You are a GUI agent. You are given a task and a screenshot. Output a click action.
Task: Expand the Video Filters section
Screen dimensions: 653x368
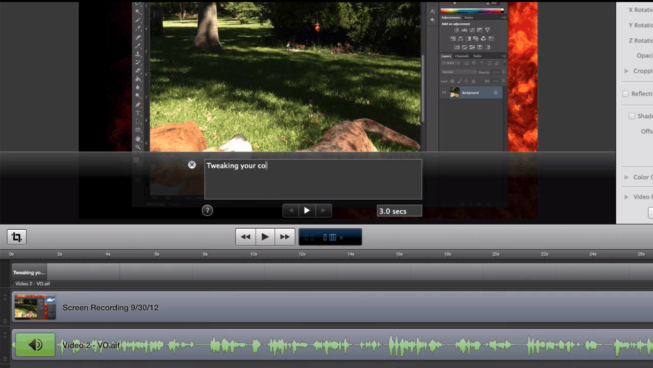pyautogui.click(x=626, y=197)
